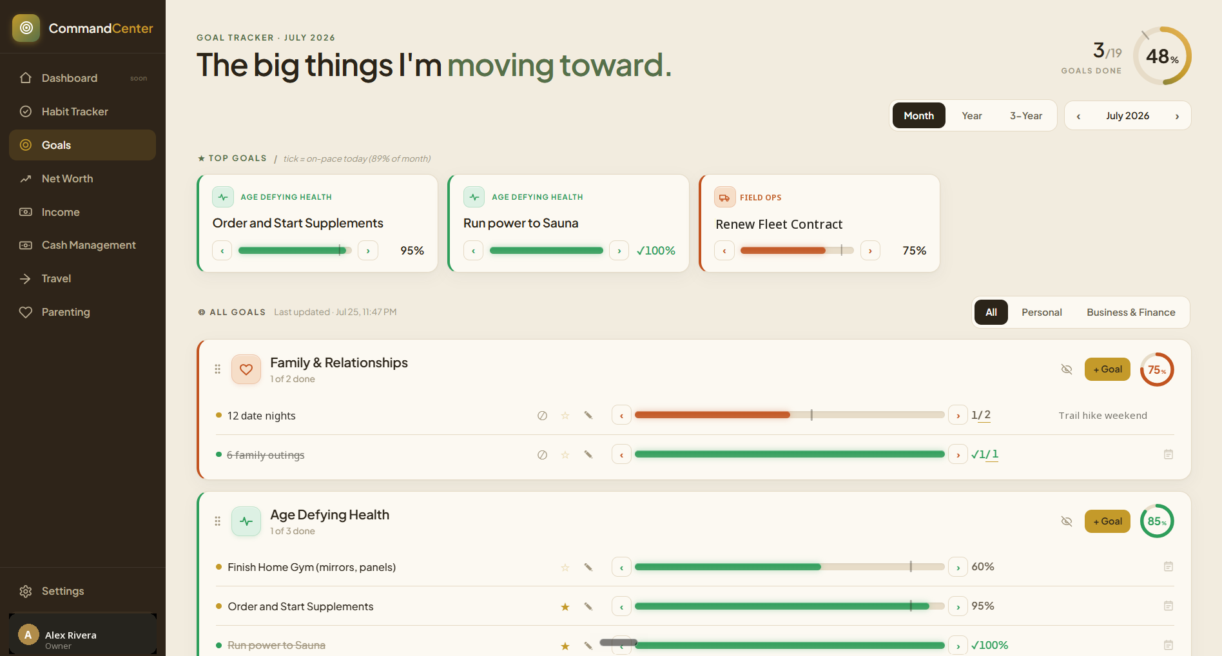The width and height of the screenshot is (1222, 656).
Task: Edit the 12 date nights goal
Action: coord(588,416)
